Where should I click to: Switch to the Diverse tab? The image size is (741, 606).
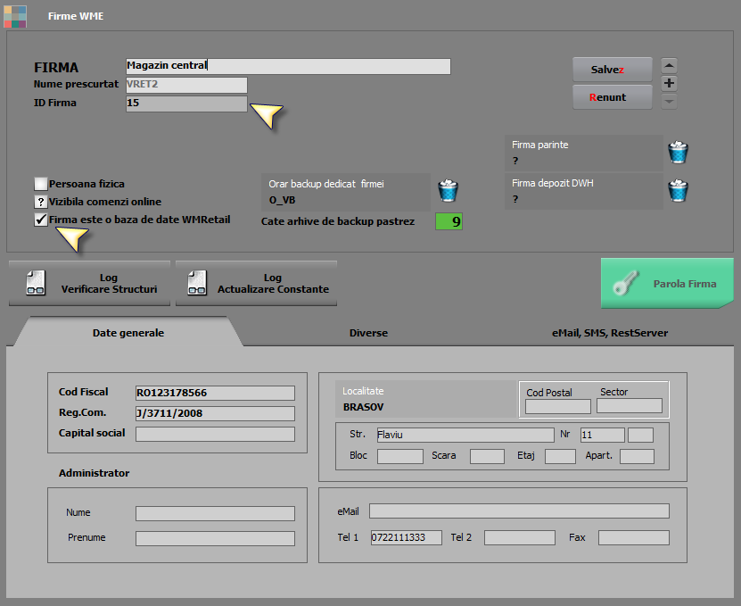click(368, 333)
